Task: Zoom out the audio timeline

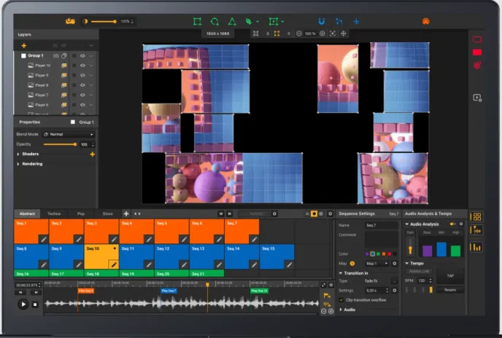Action: 324,311
